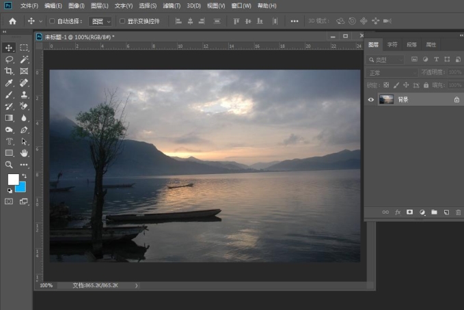Viewport: 464px width, 310px height.
Task: Add a layer mask from Layers panel
Action: (409, 212)
